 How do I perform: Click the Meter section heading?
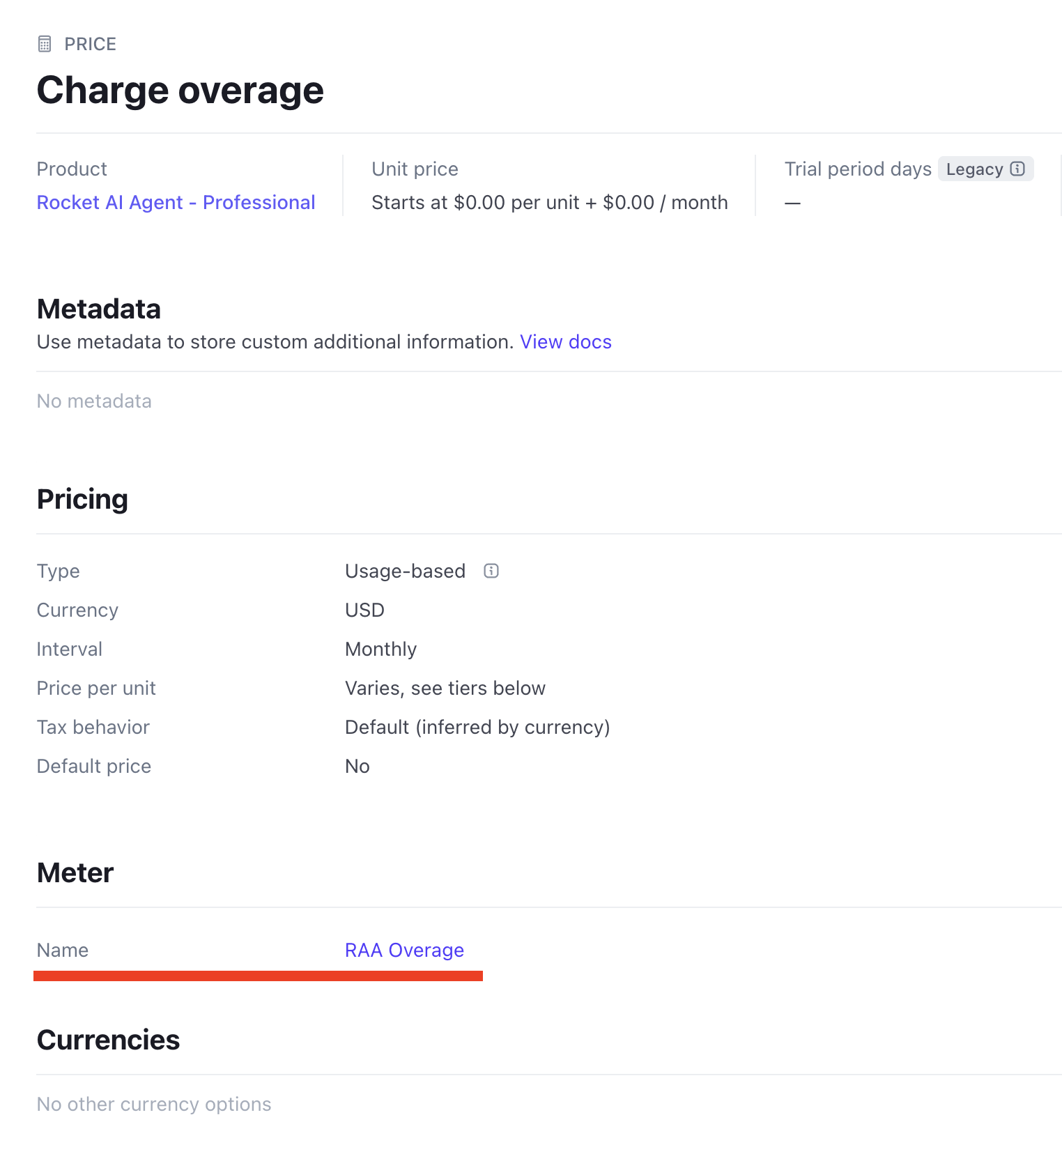pyautogui.click(x=75, y=872)
